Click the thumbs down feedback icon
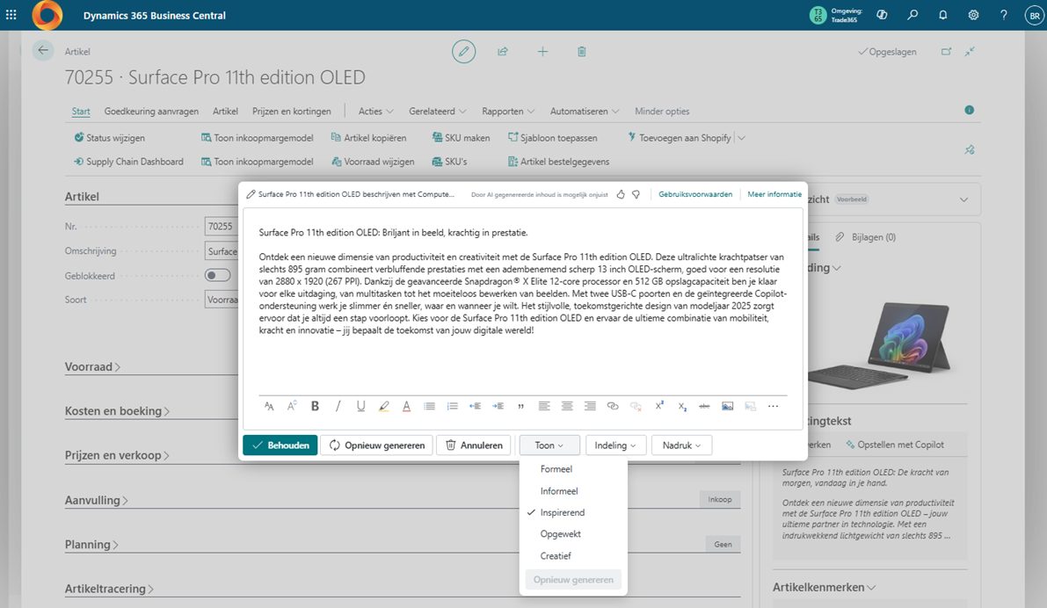The height and width of the screenshot is (608, 1047). coord(636,194)
